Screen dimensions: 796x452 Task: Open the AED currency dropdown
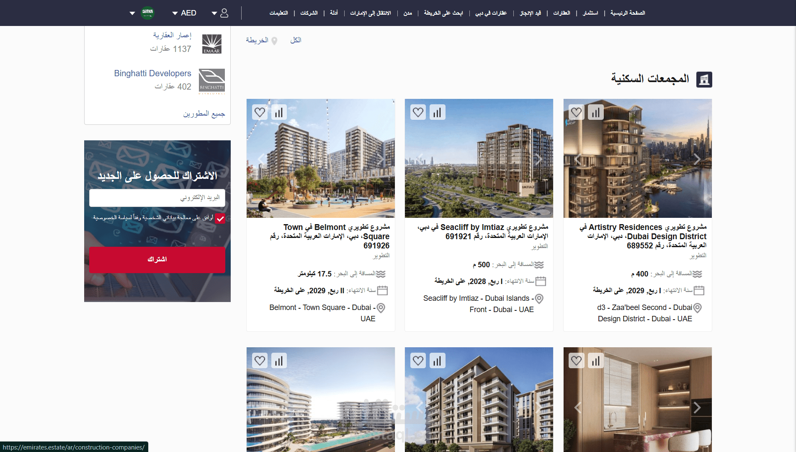[184, 13]
